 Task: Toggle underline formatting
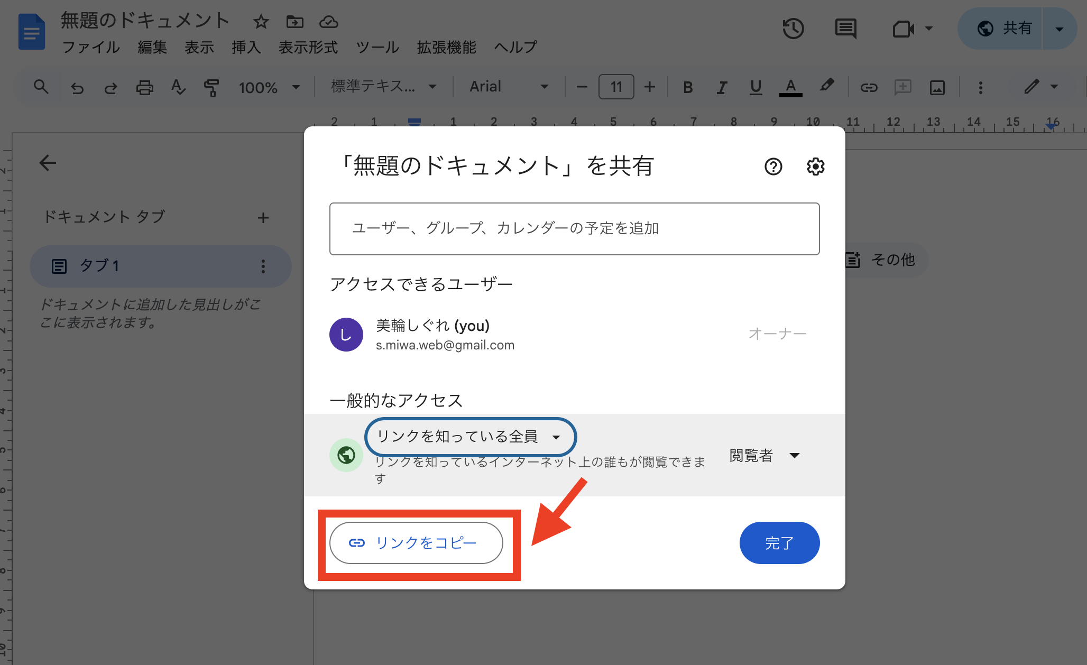[756, 87]
